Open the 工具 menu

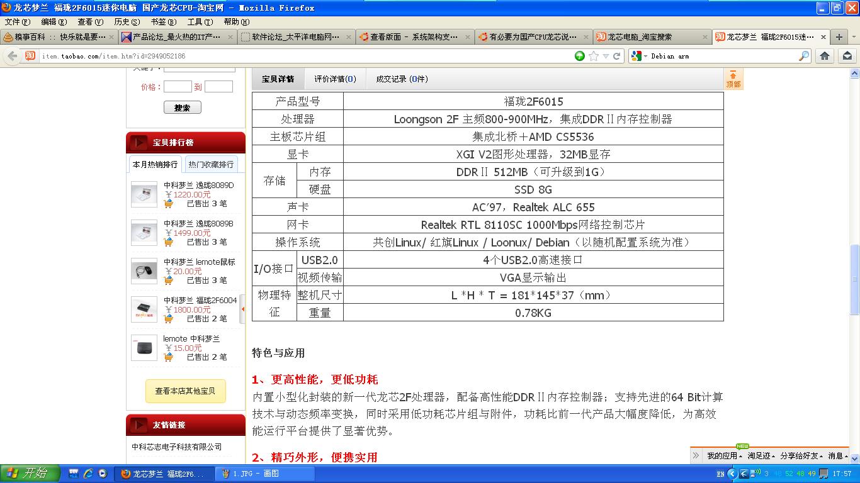click(x=200, y=21)
